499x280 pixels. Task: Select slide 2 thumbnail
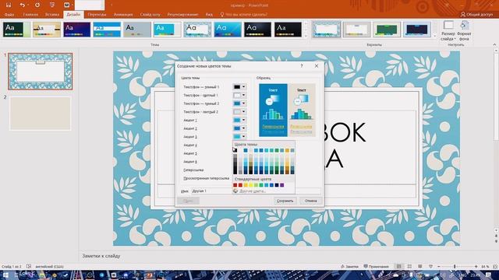(x=40, y=114)
